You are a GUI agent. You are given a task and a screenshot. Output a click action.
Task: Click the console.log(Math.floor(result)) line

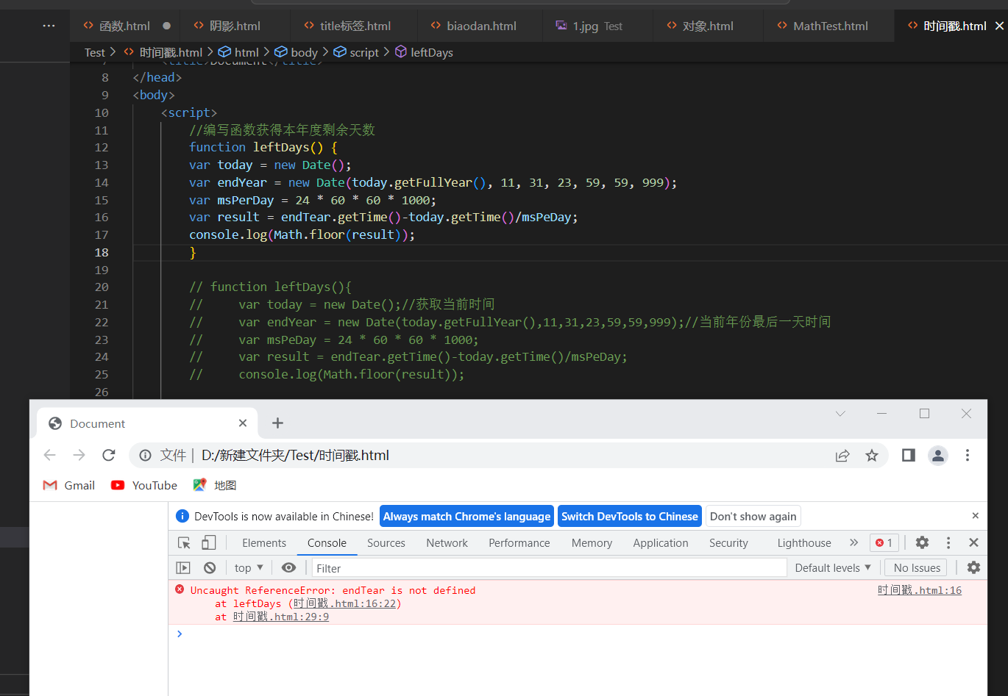point(302,234)
